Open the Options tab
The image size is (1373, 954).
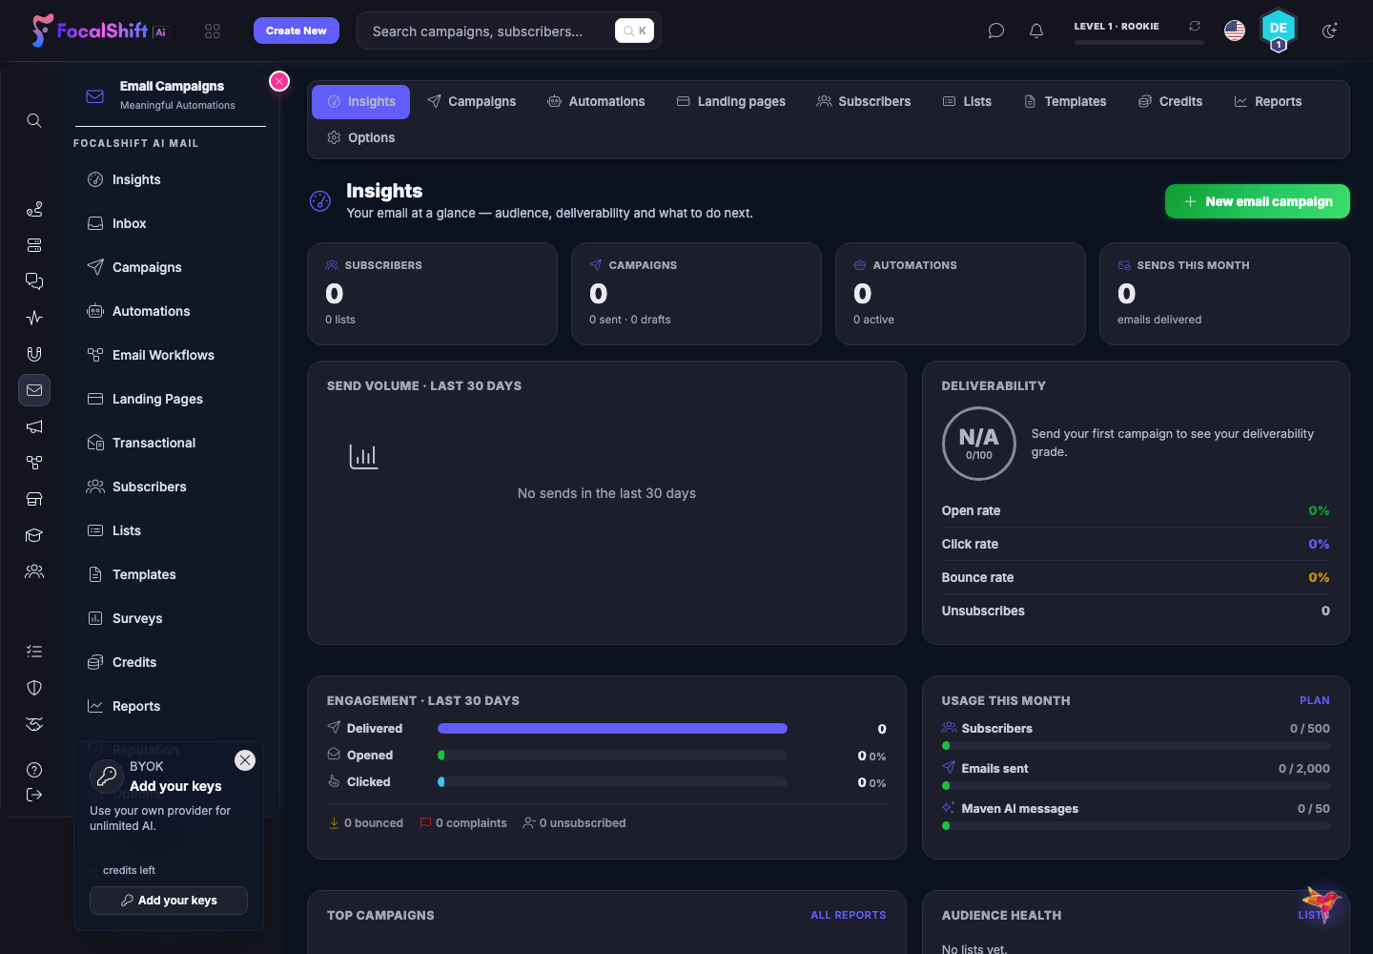point(360,137)
